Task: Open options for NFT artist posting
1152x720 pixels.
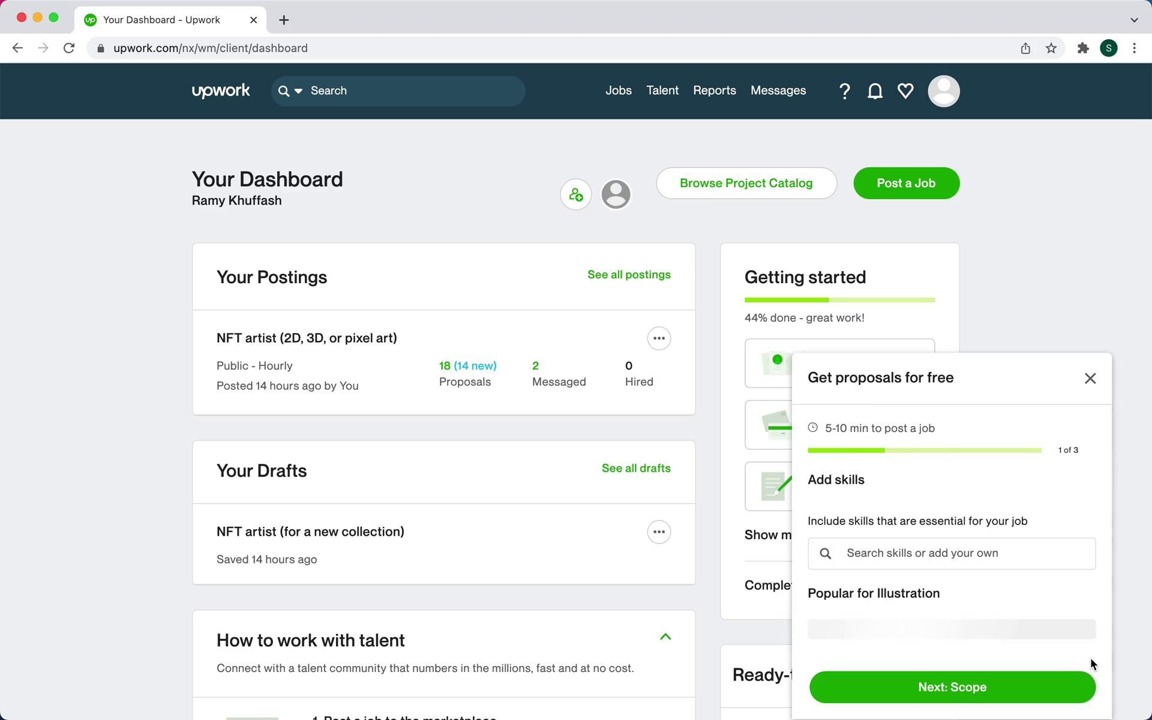Action: [659, 338]
